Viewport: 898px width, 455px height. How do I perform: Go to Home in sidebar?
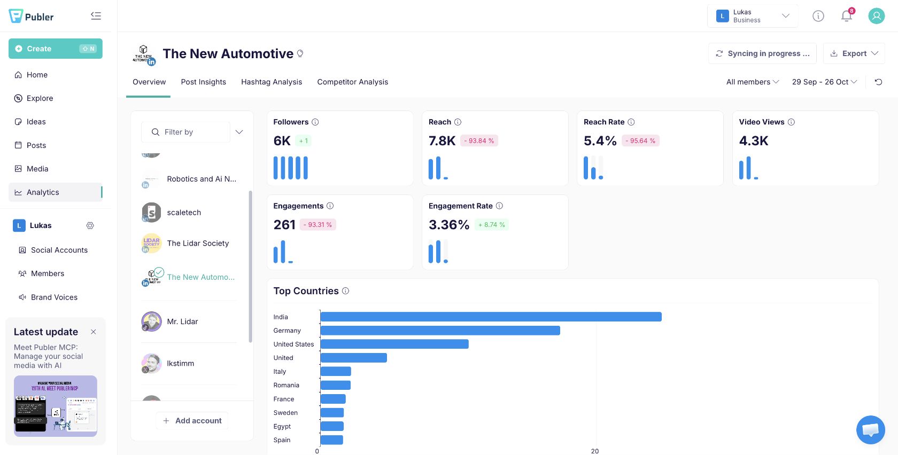pyautogui.click(x=56, y=75)
